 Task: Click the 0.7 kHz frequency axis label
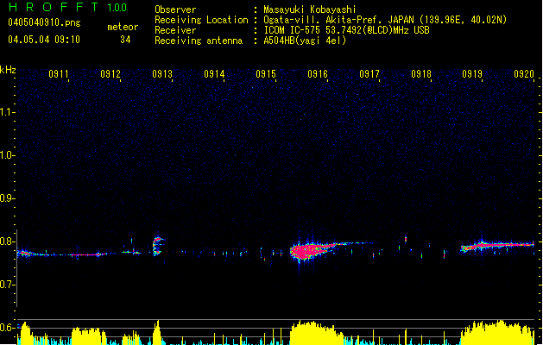coord(7,285)
